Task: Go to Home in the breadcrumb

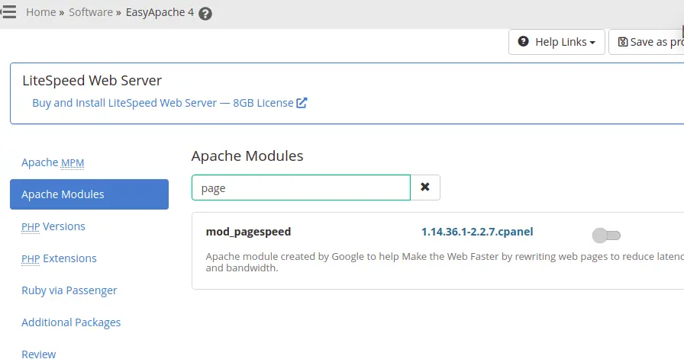Action: pyautogui.click(x=41, y=12)
